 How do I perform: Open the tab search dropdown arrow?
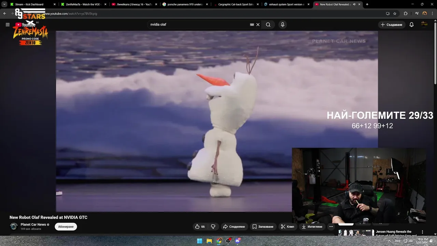pyautogui.click(x=4, y=4)
